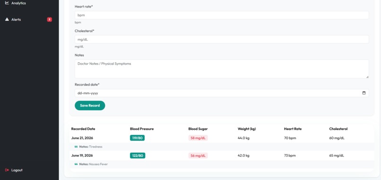Click the 119/80 blood pressure badge
The width and height of the screenshot is (381, 180).
pyautogui.click(x=137, y=138)
